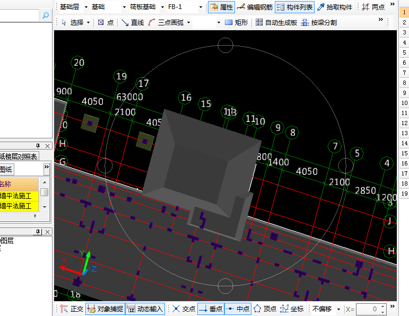The width and height of the screenshot is (409, 316).
Task: Toggle 动态输入 dynamic input
Action: tap(145, 309)
